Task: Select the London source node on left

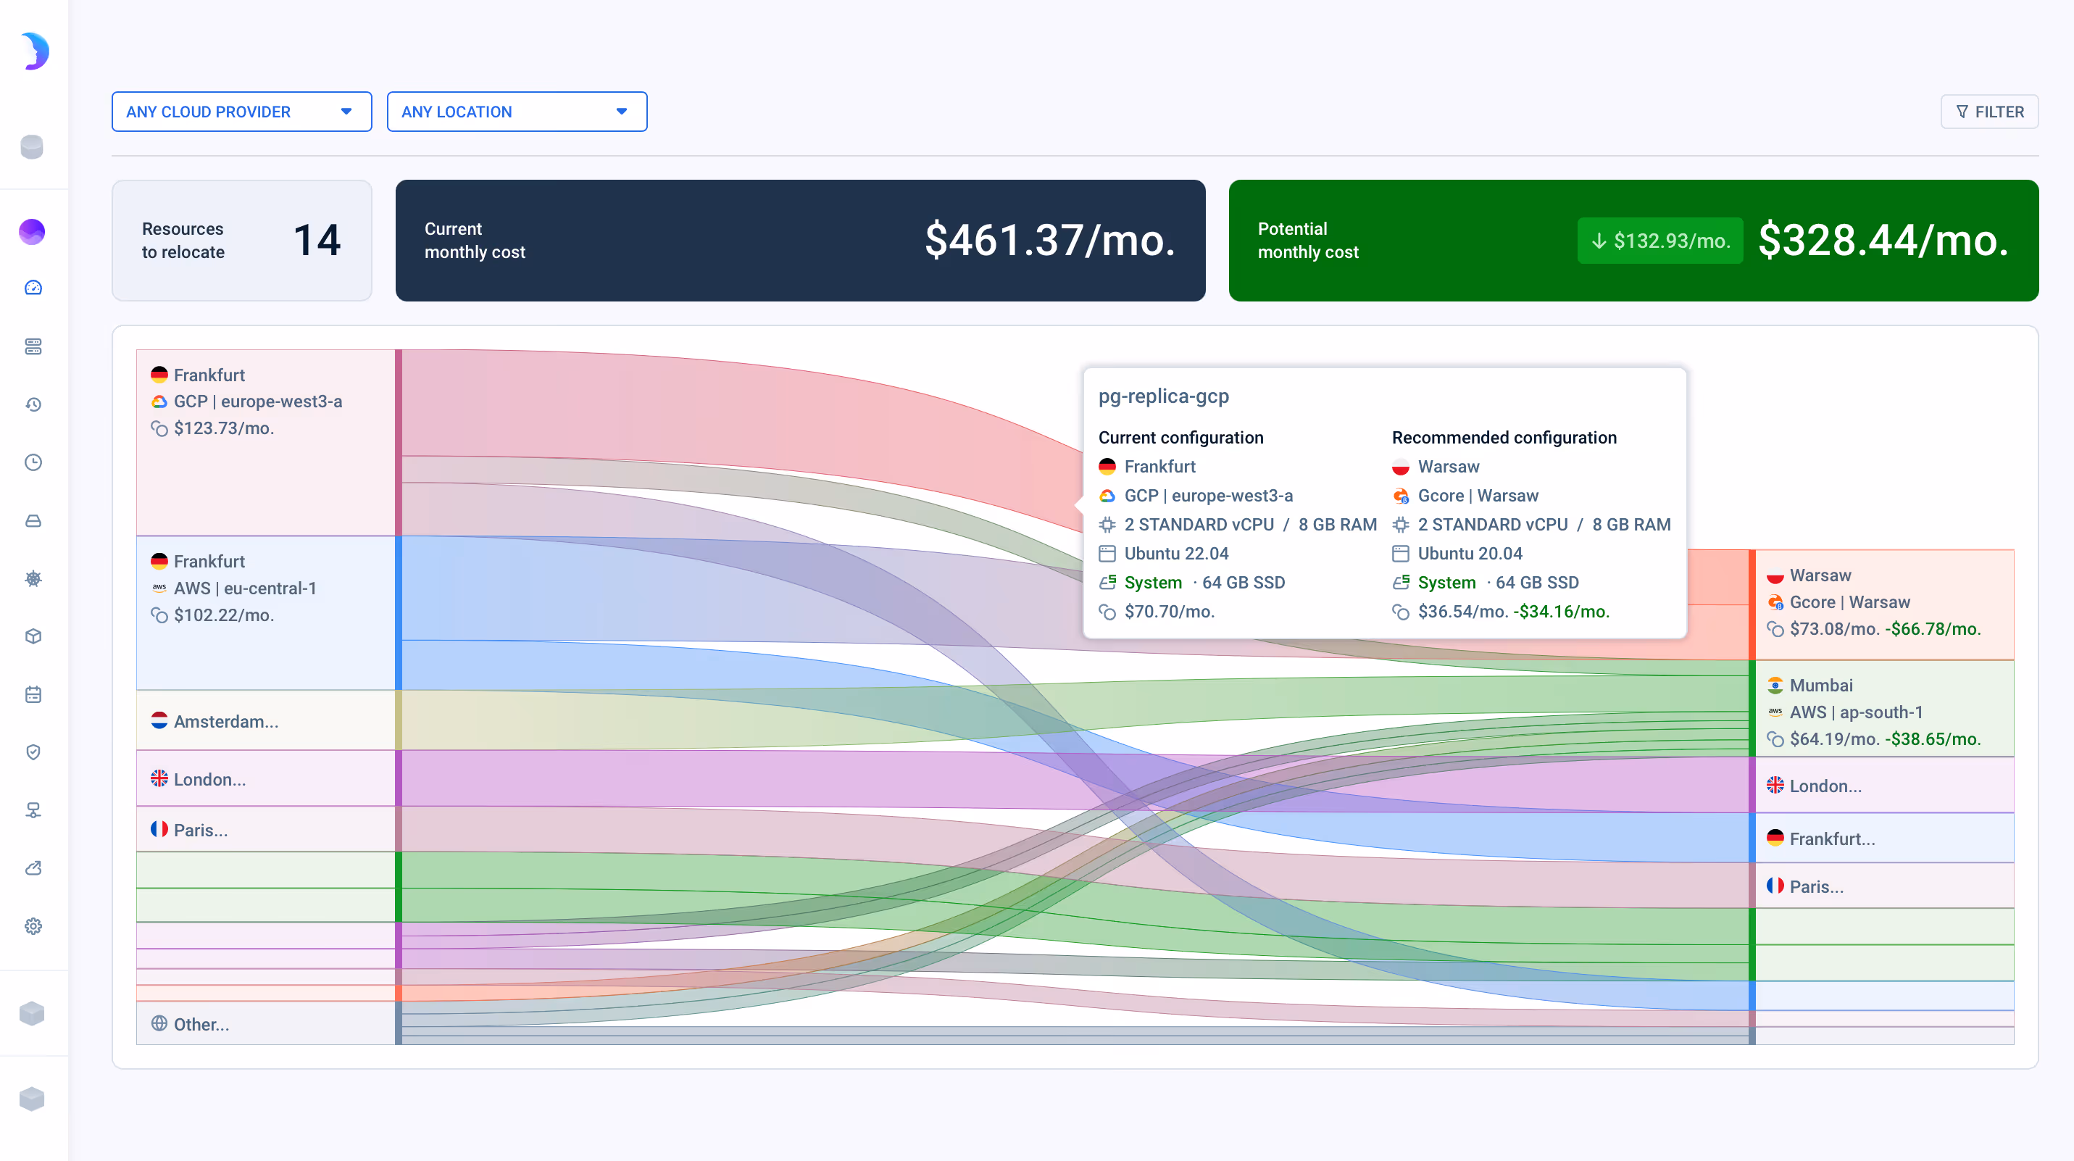Action: point(266,778)
